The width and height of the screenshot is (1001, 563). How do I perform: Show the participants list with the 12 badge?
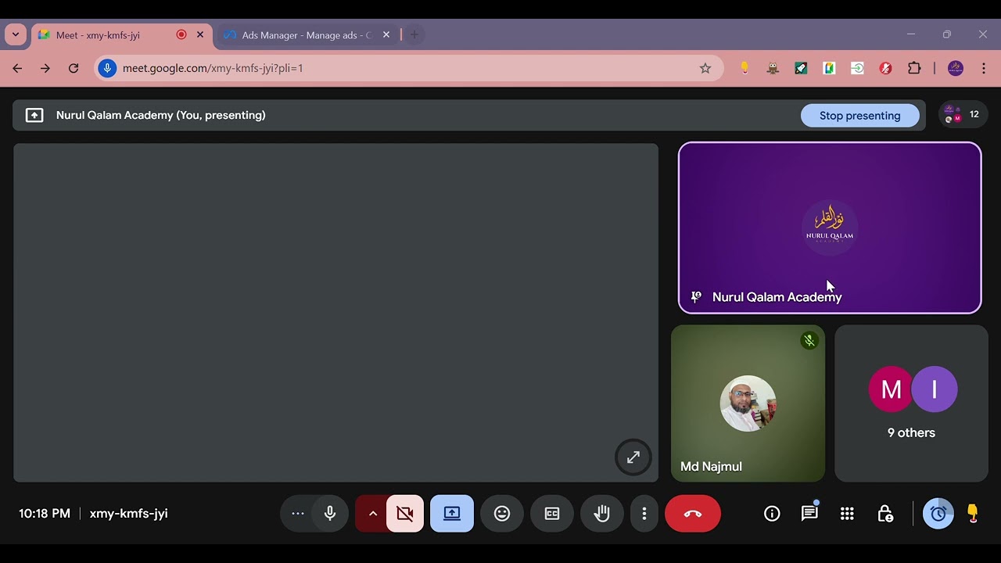(963, 115)
